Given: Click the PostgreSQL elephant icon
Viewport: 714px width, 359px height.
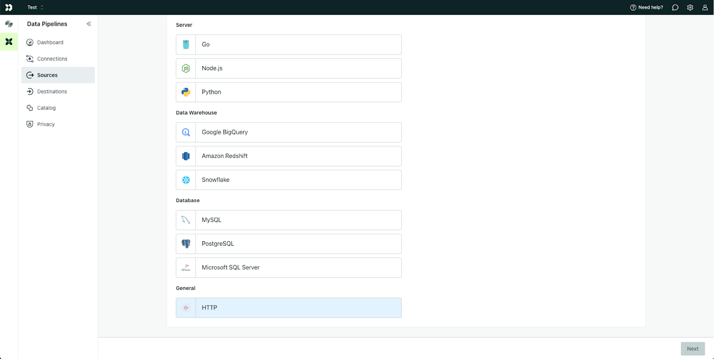Looking at the screenshot, I should click(186, 244).
